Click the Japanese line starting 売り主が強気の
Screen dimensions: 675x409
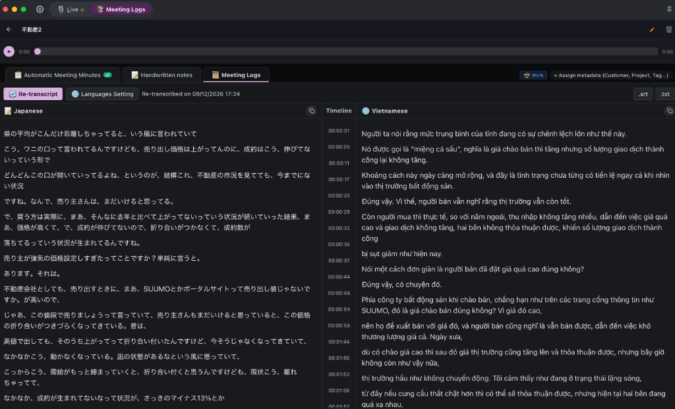pyautogui.click(x=102, y=258)
